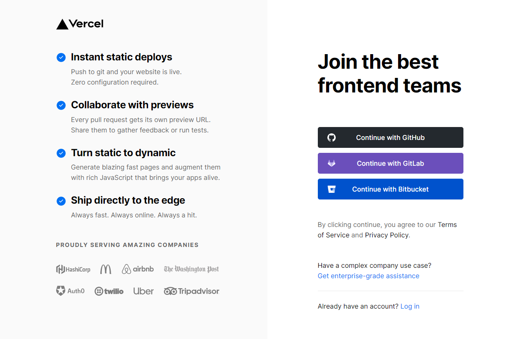Click the Zero configuration required text
Screen dimensions: 520x339
click(115, 82)
